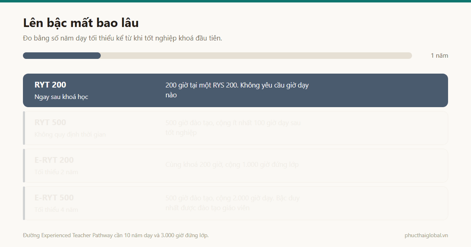
Task: Select the E-RYT 500 card title
Action: click(54, 198)
